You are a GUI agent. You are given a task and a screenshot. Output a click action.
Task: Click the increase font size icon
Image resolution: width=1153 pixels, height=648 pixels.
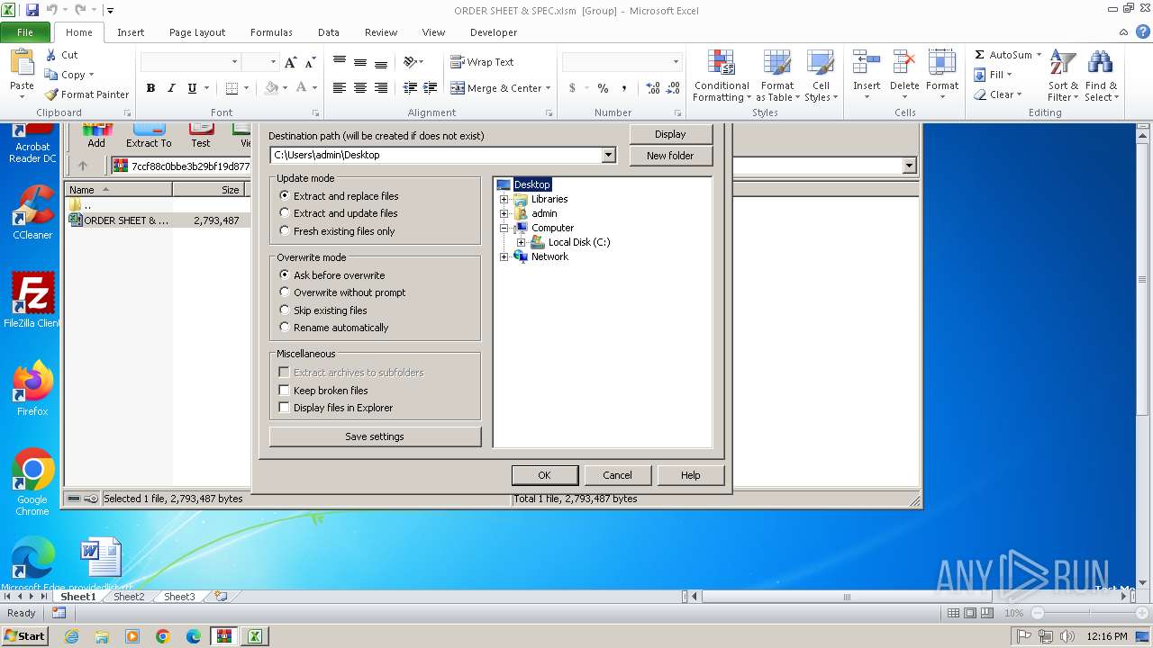point(290,62)
